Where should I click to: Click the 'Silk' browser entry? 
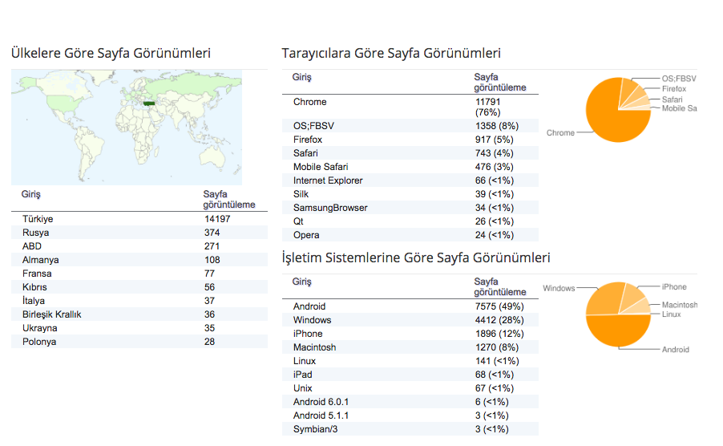(301, 194)
